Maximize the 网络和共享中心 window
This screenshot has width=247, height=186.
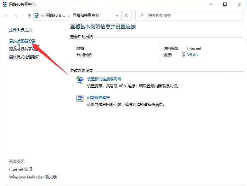pyautogui.click(x=225, y=4)
